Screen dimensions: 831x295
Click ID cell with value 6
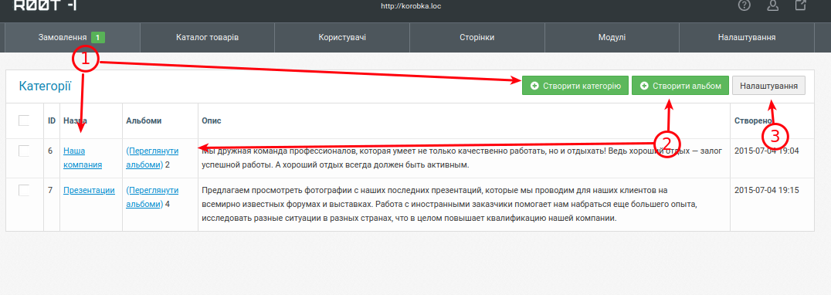pyautogui.click(x=50, y=151)
